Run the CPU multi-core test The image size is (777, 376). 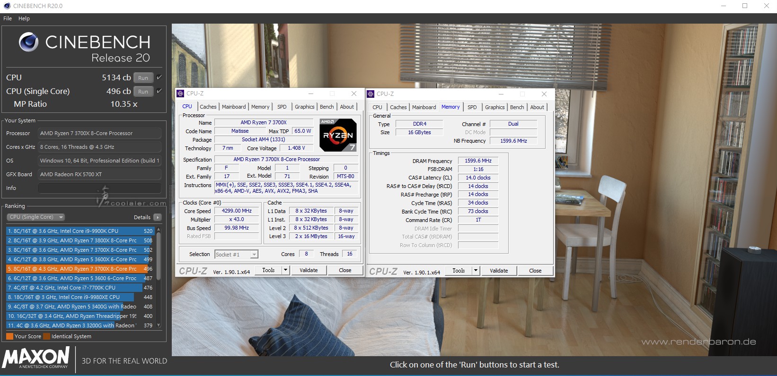click(143, 77)
